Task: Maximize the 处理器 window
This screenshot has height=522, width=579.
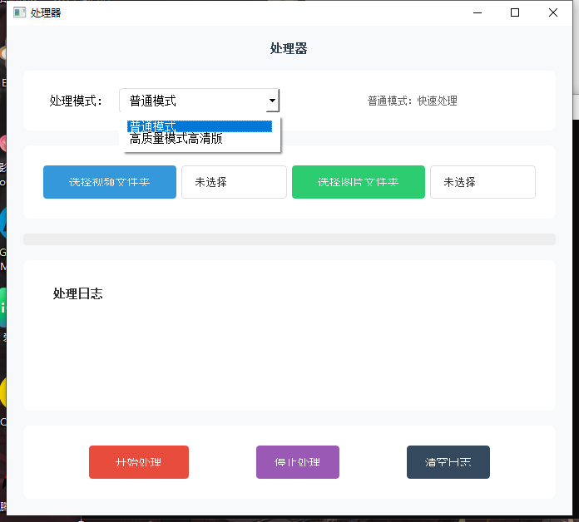Action: [515, 13]
